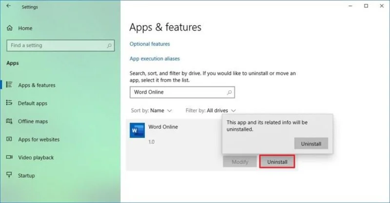Click the Apps for websites icon
The image size is (390, 203).
9,139
